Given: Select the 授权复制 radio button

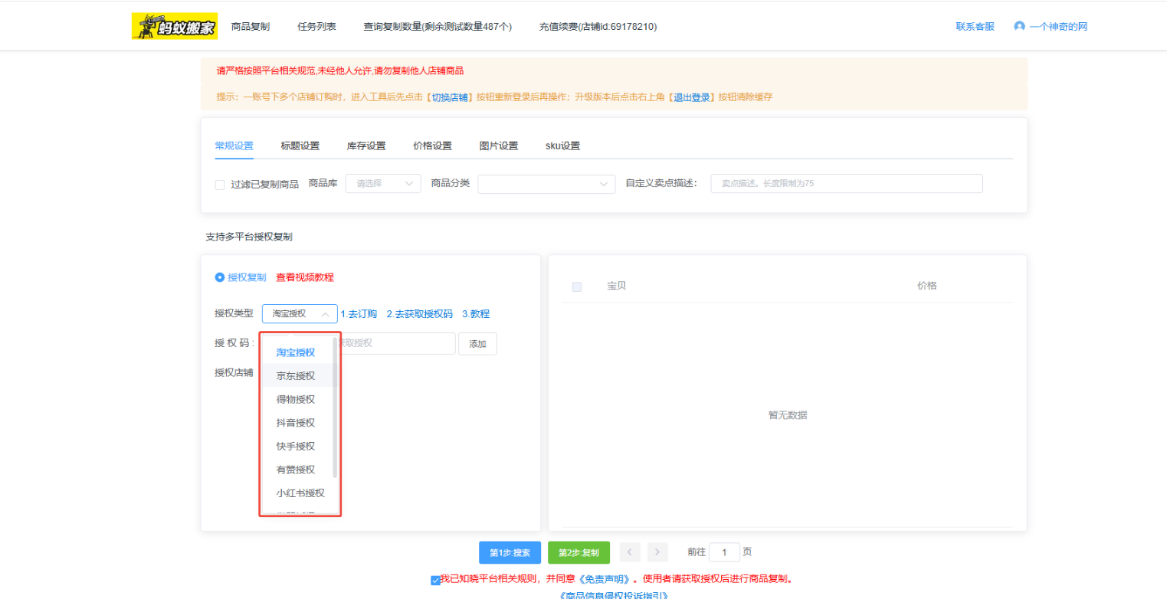Looking at the screenshot, I should [220, 277].
